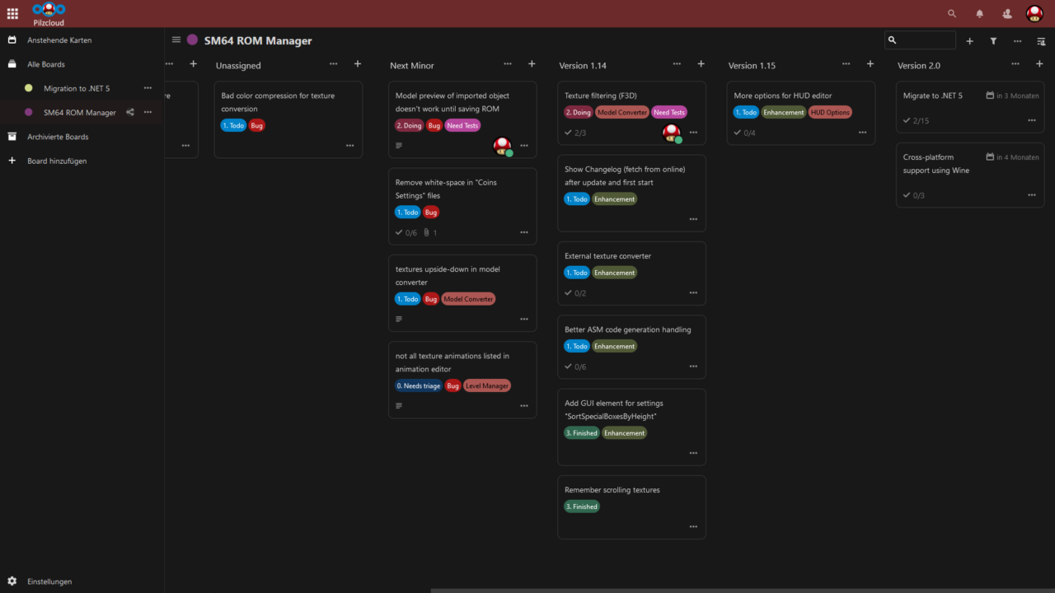This screenshot has height=593, width=1055.
Task: Click the purple board color circle in header
Action: click(x=192, y=40)
